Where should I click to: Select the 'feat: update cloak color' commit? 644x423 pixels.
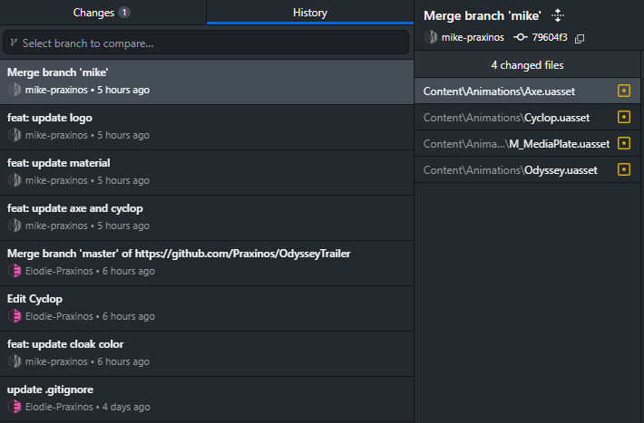click(x=206, y=353)
